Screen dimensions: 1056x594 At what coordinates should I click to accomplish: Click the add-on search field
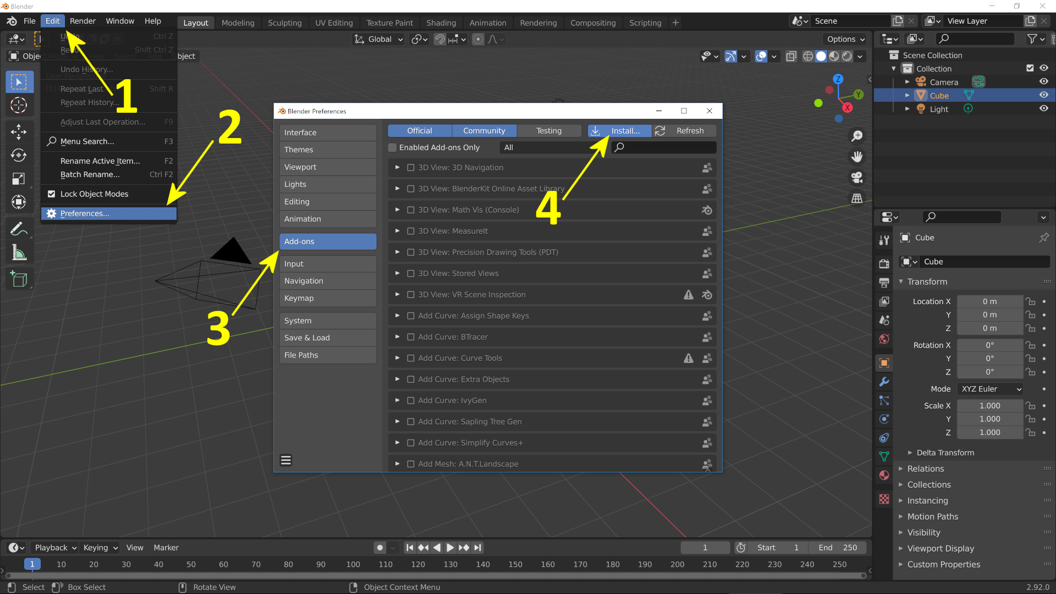pos(665,147)
